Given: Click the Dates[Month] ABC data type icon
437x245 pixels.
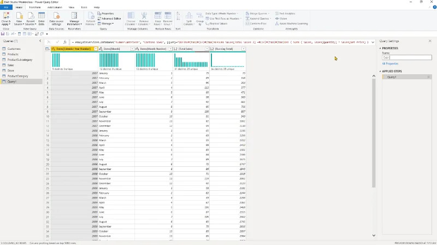Looking at the screenshot, I should point(101,49).
